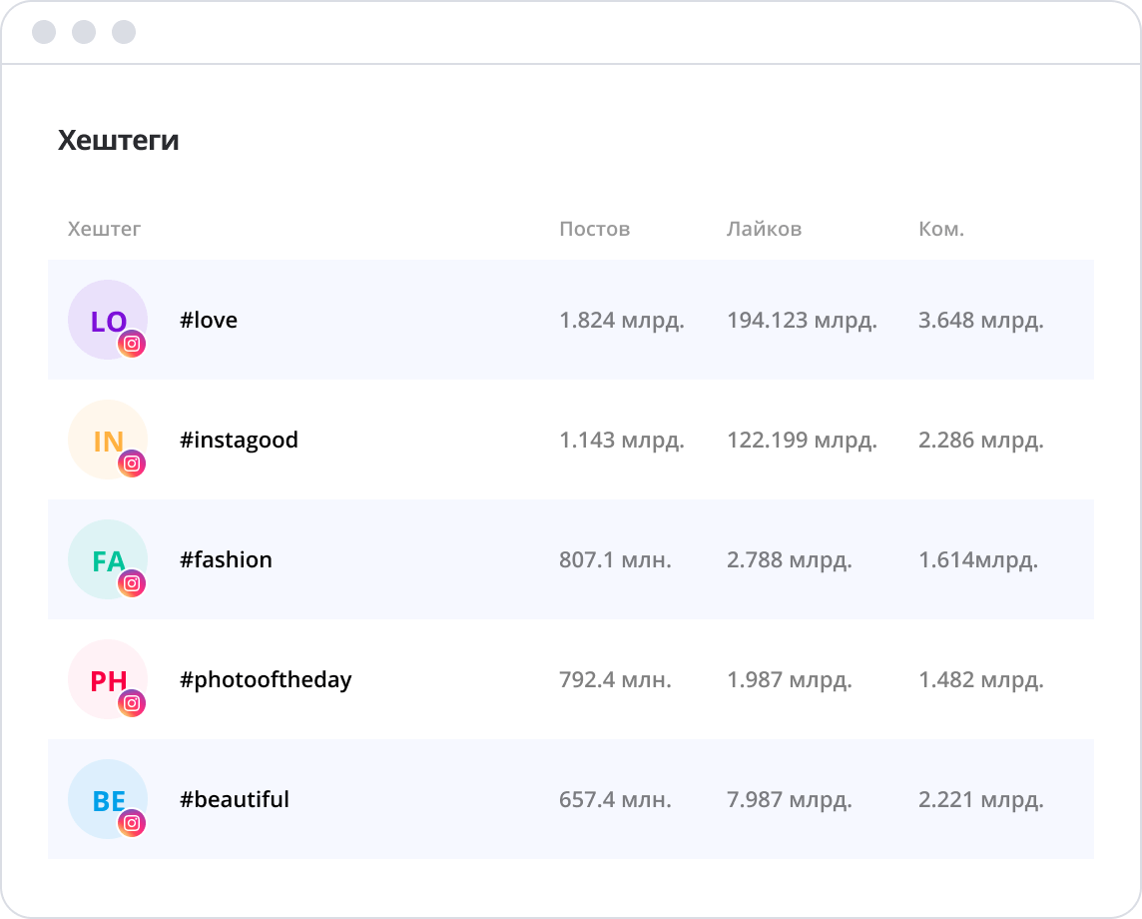The image size is (1142, 919).
Task: Sort table by Постов column header
Action: (594, 229)
